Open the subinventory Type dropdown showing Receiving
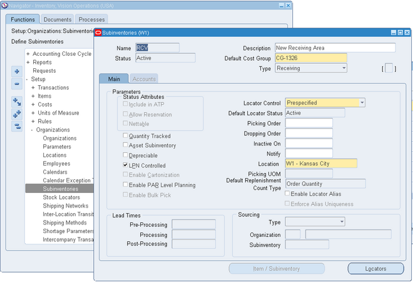The width and height of the screenshot is (413, 282). tap(344, 68)
